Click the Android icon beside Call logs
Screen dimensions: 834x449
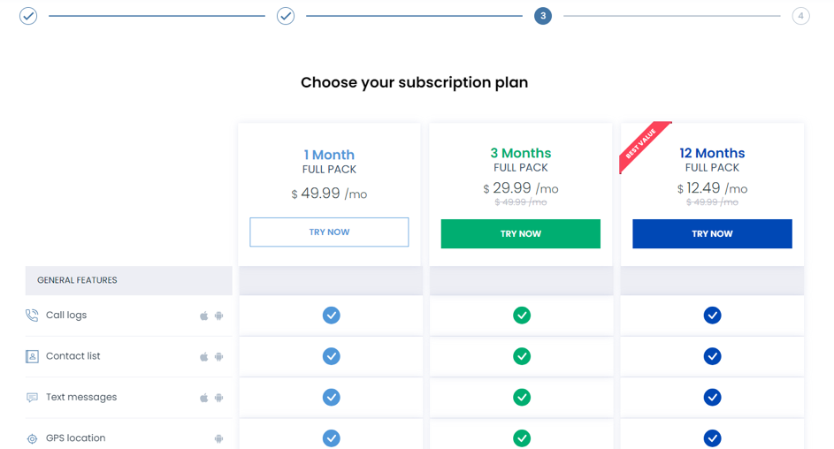(218, 316)
